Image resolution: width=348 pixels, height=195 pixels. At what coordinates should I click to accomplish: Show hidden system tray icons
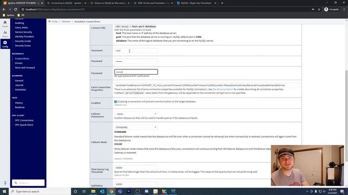(307, 191)
